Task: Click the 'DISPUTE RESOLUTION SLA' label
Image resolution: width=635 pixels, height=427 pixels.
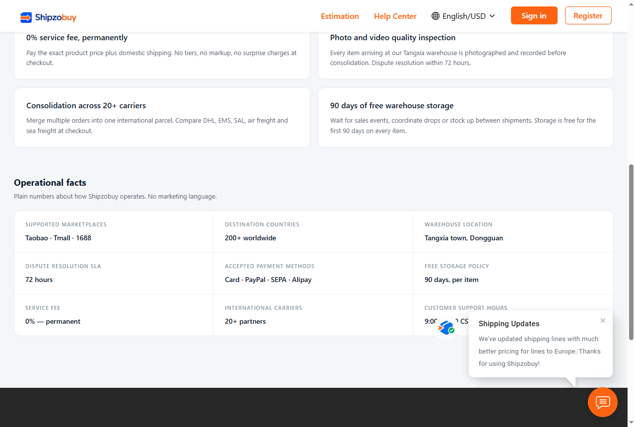Action: [63, 266]
